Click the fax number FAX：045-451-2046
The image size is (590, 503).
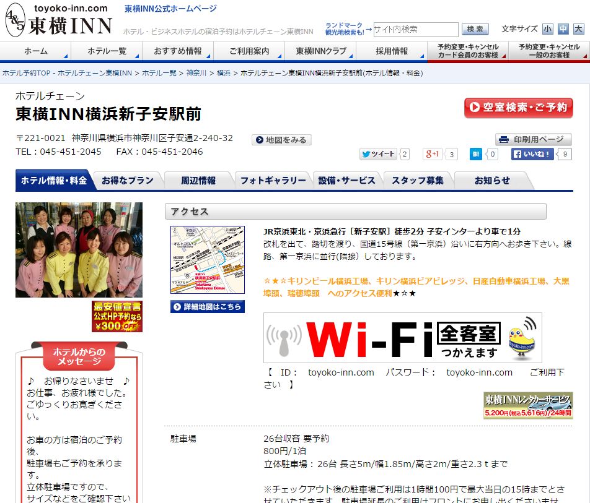[x=159, y=152]
